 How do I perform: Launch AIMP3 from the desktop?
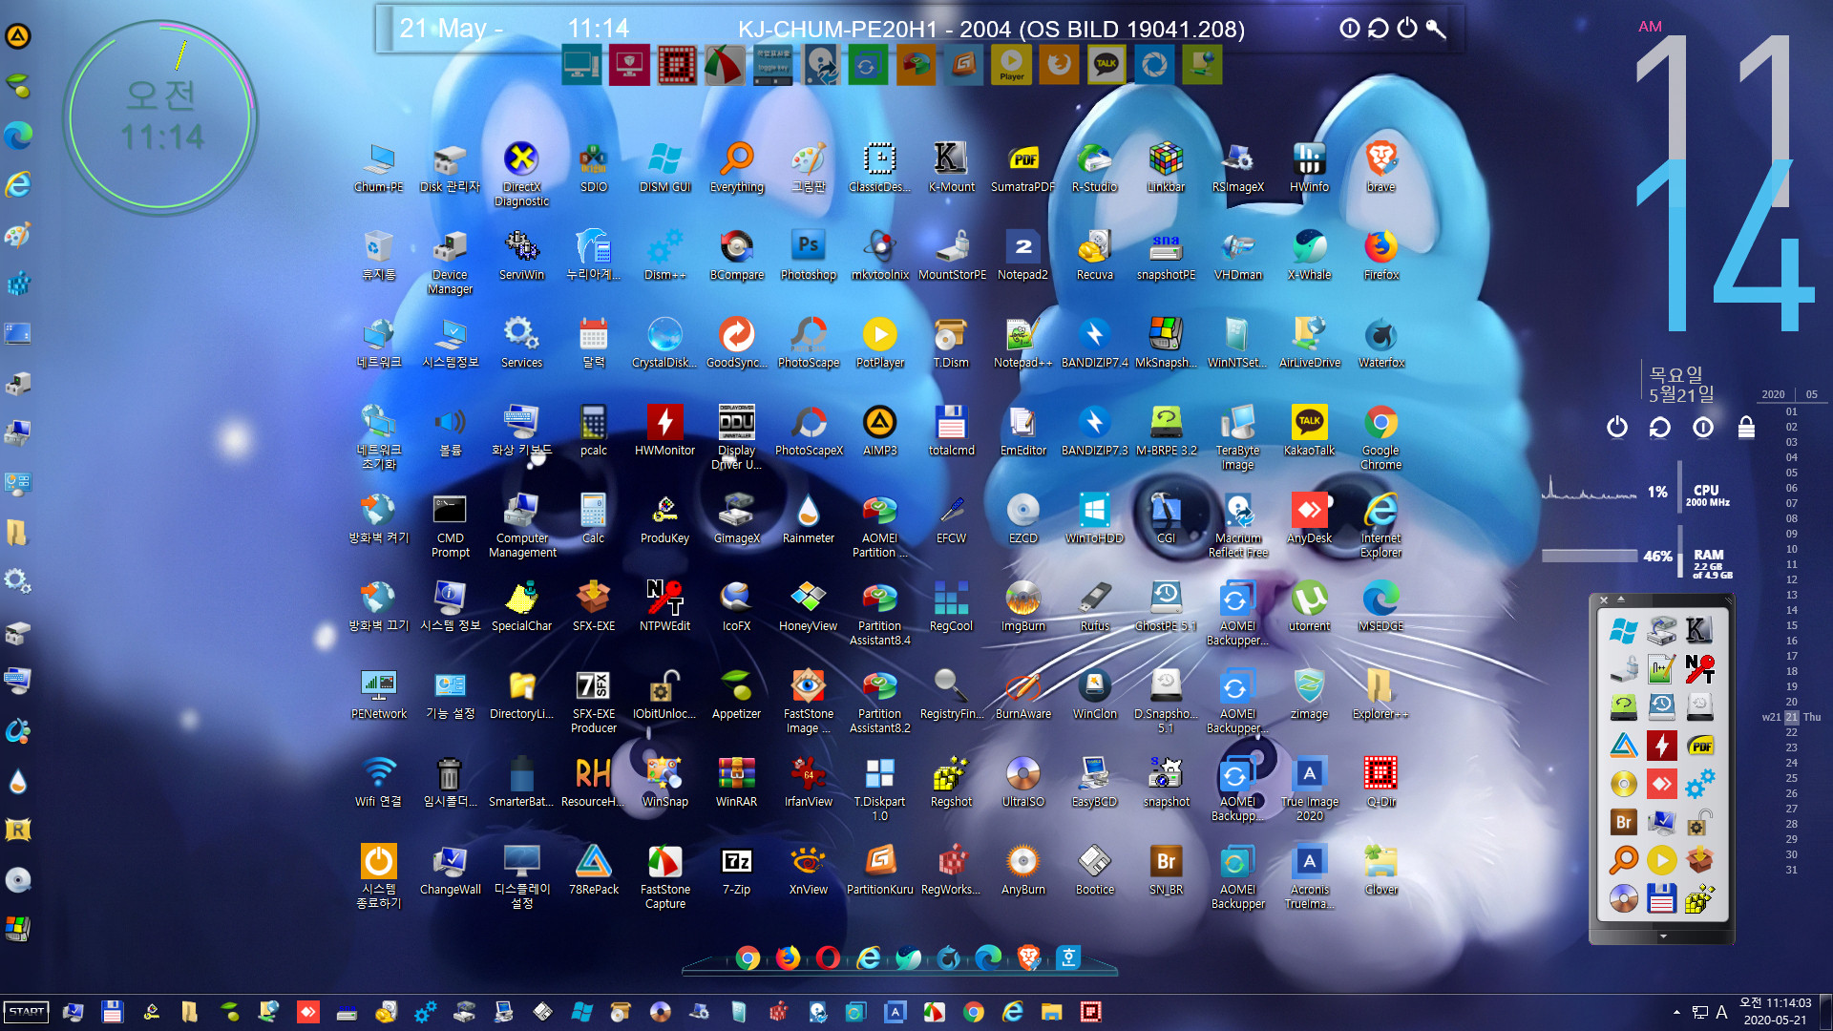879,431
